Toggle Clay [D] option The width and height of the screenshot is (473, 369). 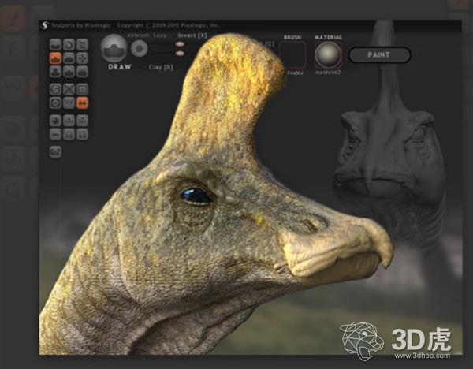pyautogui.click(x=161, y=67)
